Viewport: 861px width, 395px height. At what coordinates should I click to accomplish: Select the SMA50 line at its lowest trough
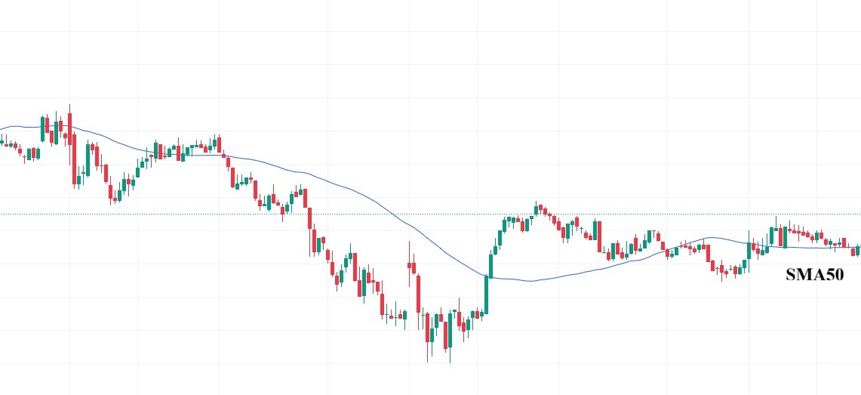531,281
